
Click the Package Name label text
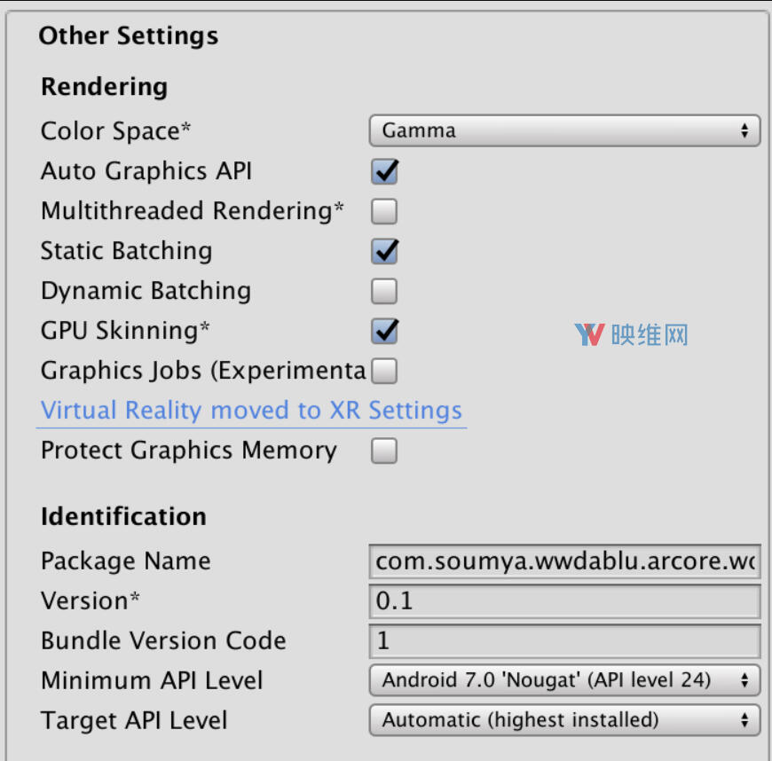125,561
